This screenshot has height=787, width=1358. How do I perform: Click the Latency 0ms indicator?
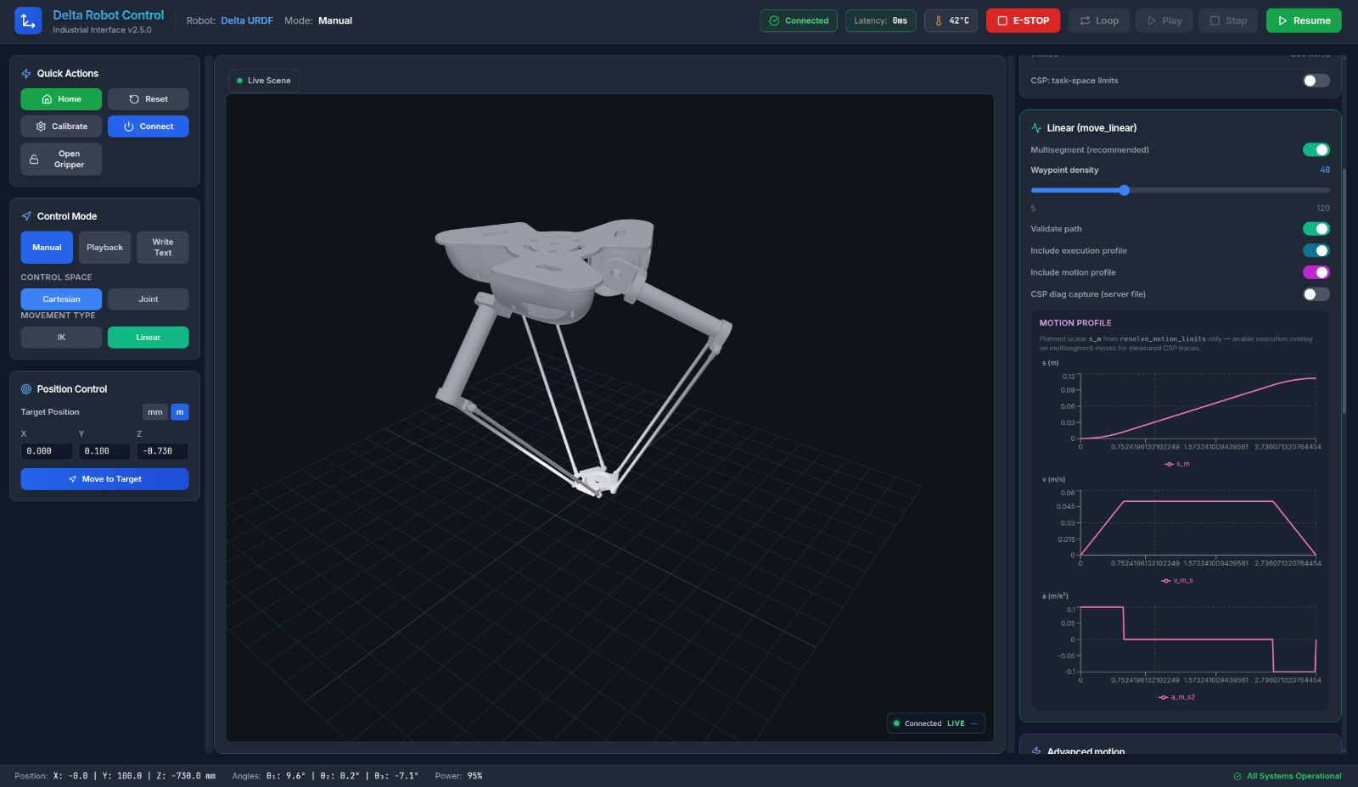tap(881, 20)
